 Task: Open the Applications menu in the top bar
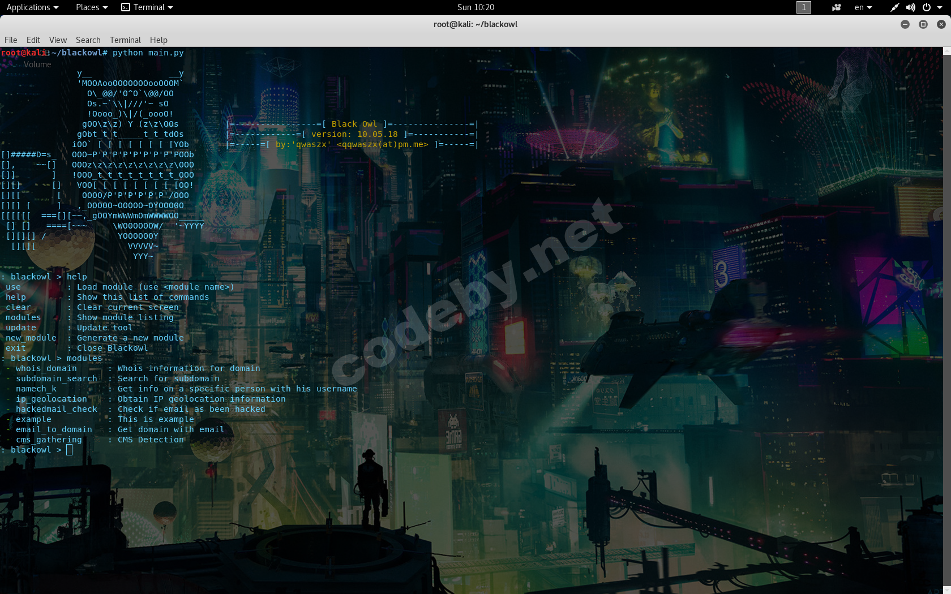click(32, 7)
